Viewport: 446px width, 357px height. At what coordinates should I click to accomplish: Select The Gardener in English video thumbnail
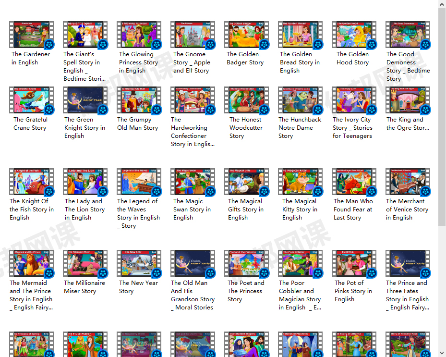31,35
